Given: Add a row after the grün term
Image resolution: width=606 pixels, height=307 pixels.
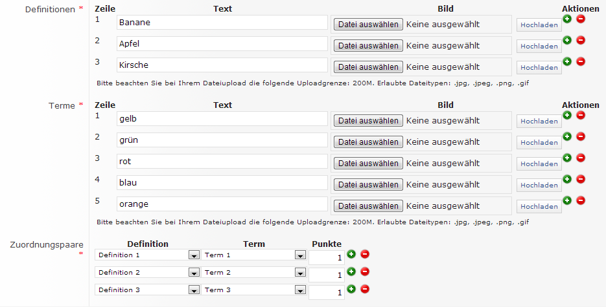Looking at the screenshot, I should tap(567, 136).
